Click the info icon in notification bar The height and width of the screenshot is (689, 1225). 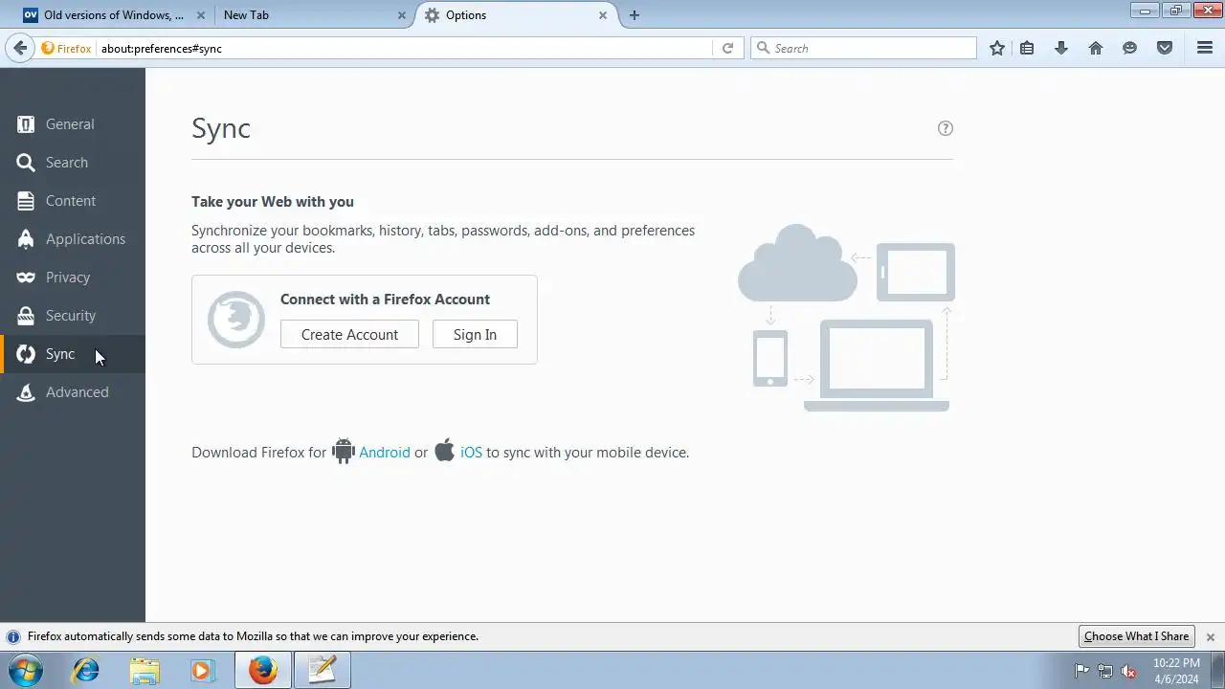click(x=13, y=636)
